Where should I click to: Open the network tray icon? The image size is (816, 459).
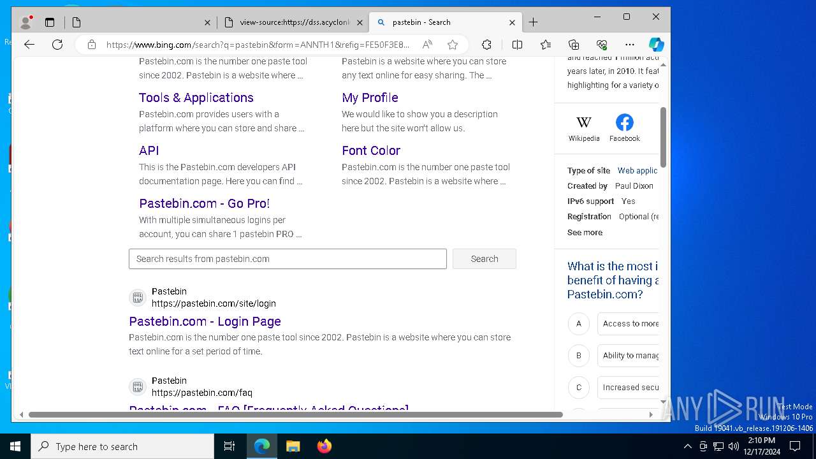(718, 446)
